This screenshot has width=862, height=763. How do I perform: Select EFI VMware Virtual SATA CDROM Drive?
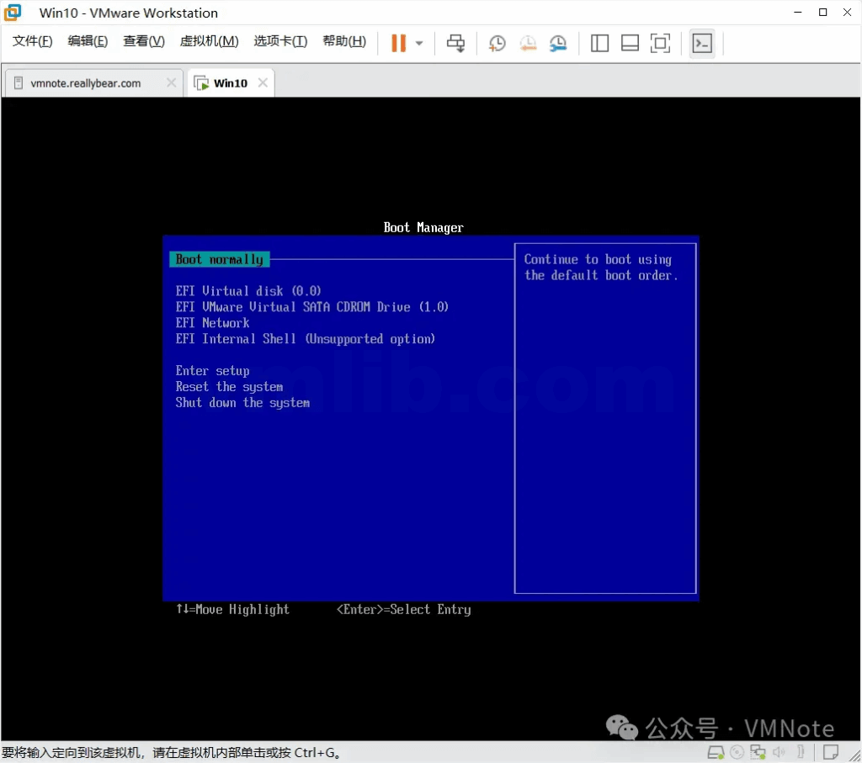pos(311,307)
